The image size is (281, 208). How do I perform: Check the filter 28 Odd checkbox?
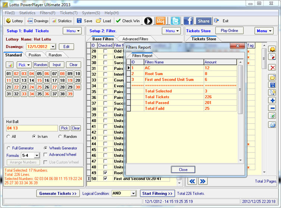point(105,51)
